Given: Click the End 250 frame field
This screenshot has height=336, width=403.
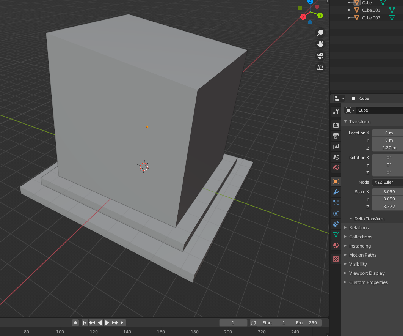Looking at the screenshot, I should (x=306, y=323).
